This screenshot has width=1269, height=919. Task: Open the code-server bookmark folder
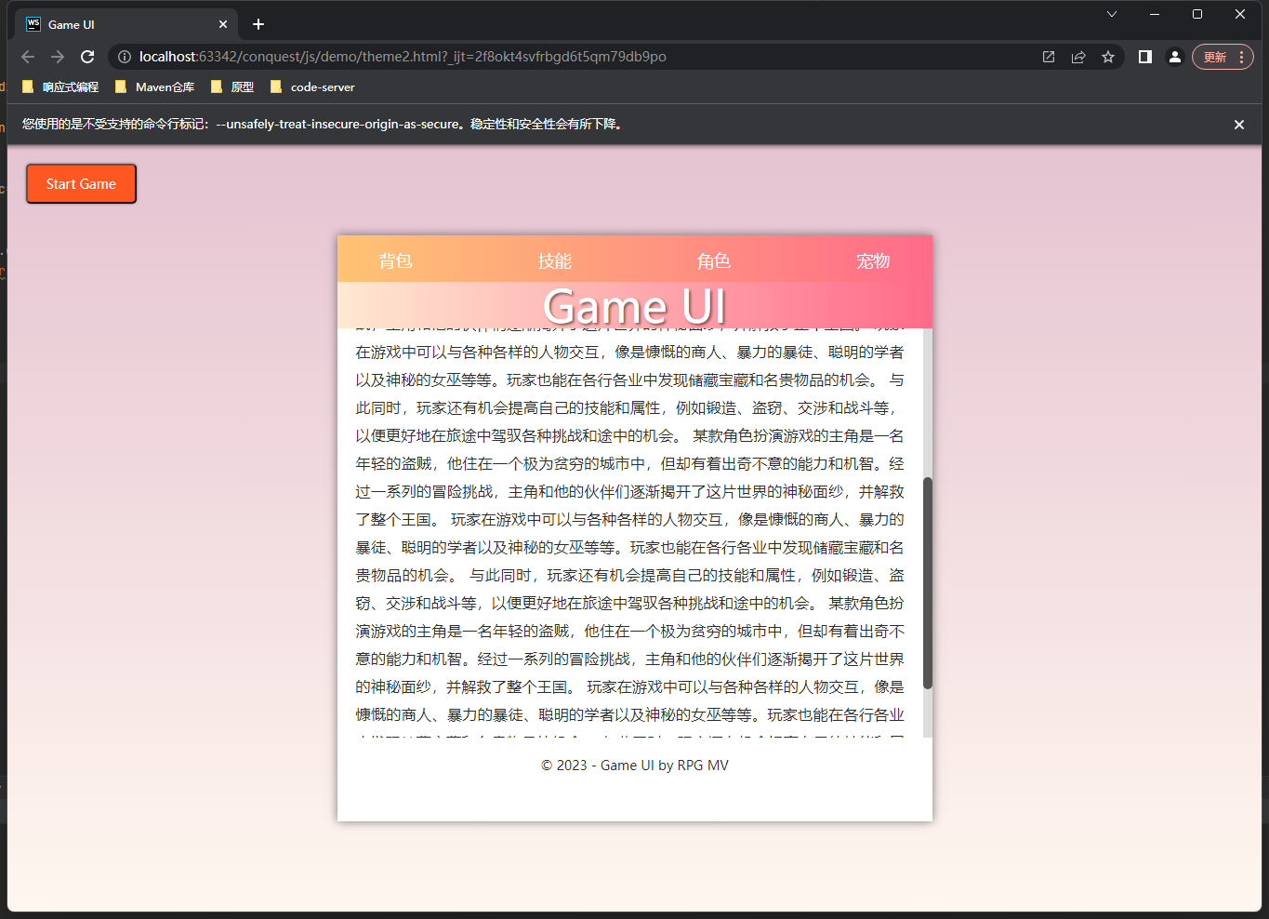(x=312, y=87)
